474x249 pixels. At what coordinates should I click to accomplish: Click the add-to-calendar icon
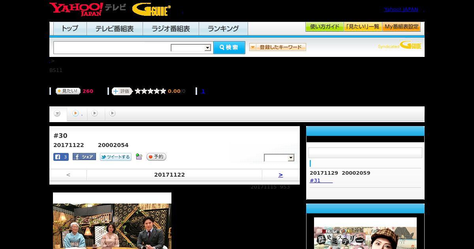pyautogui.click(x=139, y=157)
